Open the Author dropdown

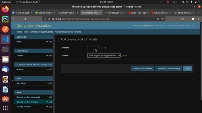[x=104, y=56]
